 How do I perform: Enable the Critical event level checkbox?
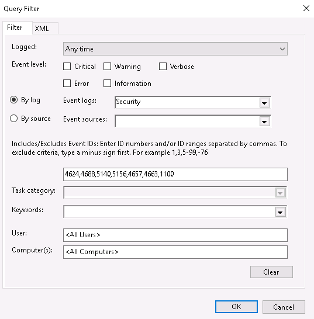tap(67, 67)
